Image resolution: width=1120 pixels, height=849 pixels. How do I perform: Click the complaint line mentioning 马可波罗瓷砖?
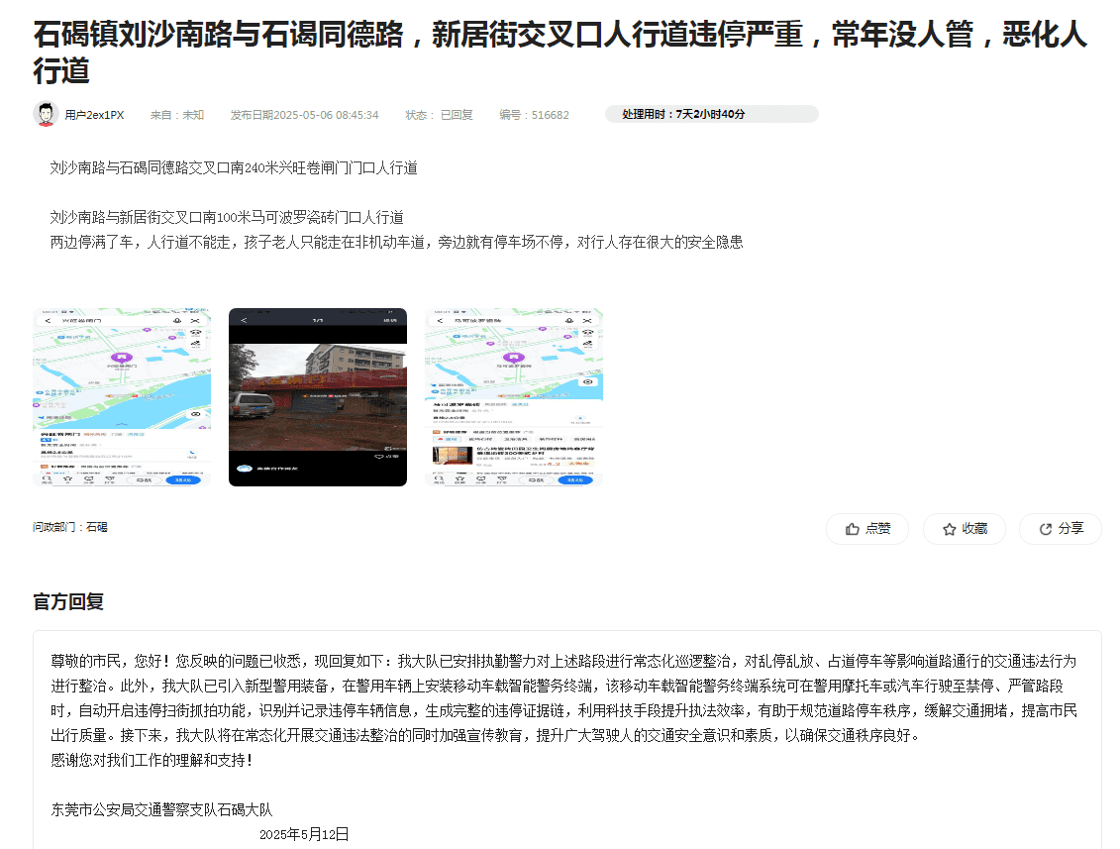coord(227,217)
